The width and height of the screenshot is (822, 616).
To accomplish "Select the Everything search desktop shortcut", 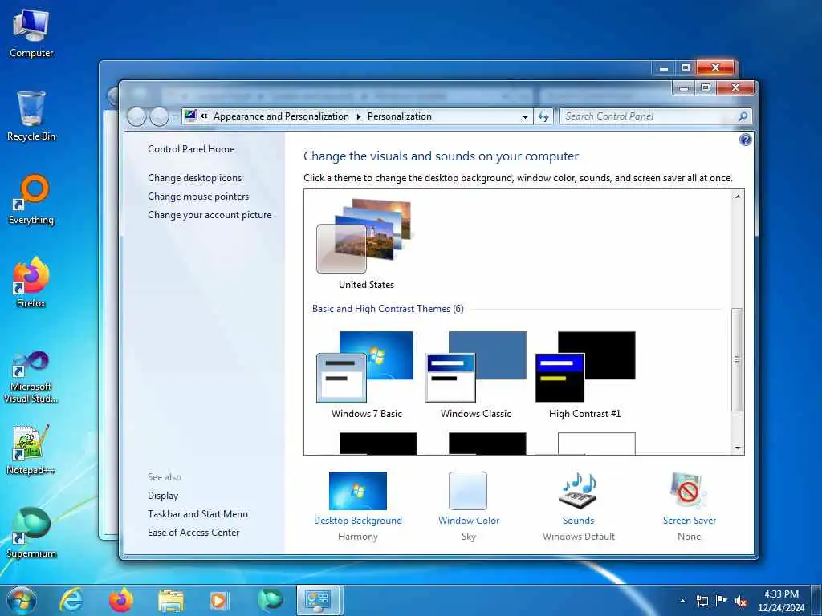I will (x=31, y=200).
